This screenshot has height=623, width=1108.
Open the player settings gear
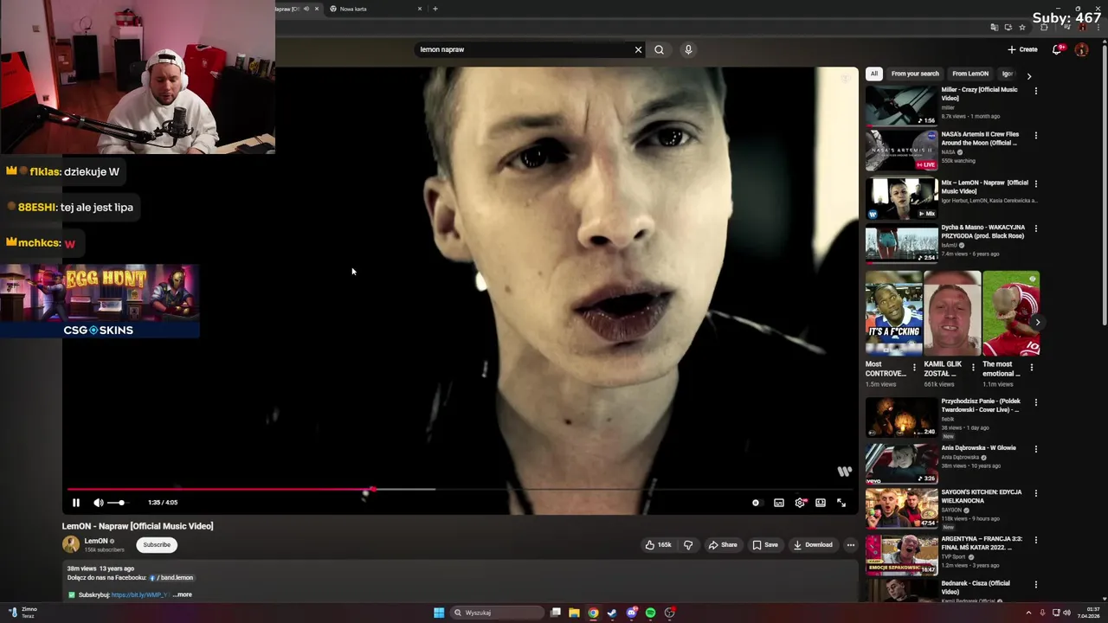[800, 503]
